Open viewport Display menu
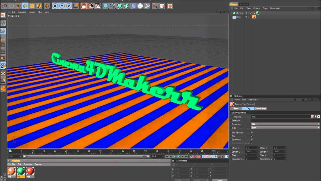 32,12
